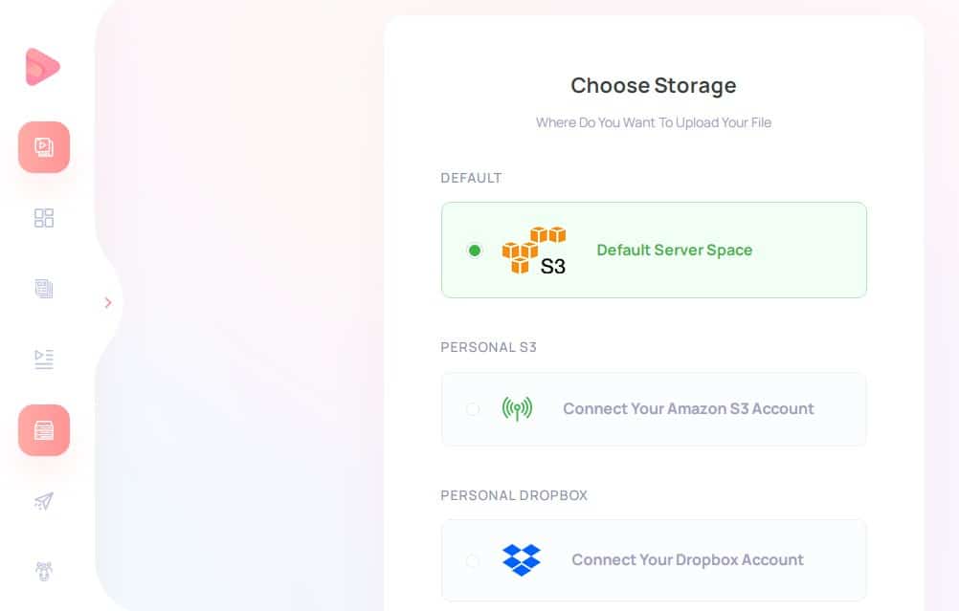Select the Amazon S3 account radio button

[x=472, y=408]
